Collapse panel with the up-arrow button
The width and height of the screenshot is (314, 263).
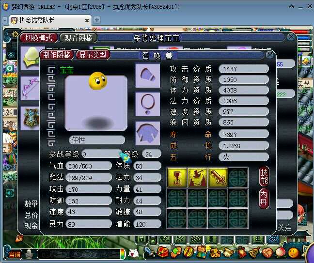coord(11,54)
